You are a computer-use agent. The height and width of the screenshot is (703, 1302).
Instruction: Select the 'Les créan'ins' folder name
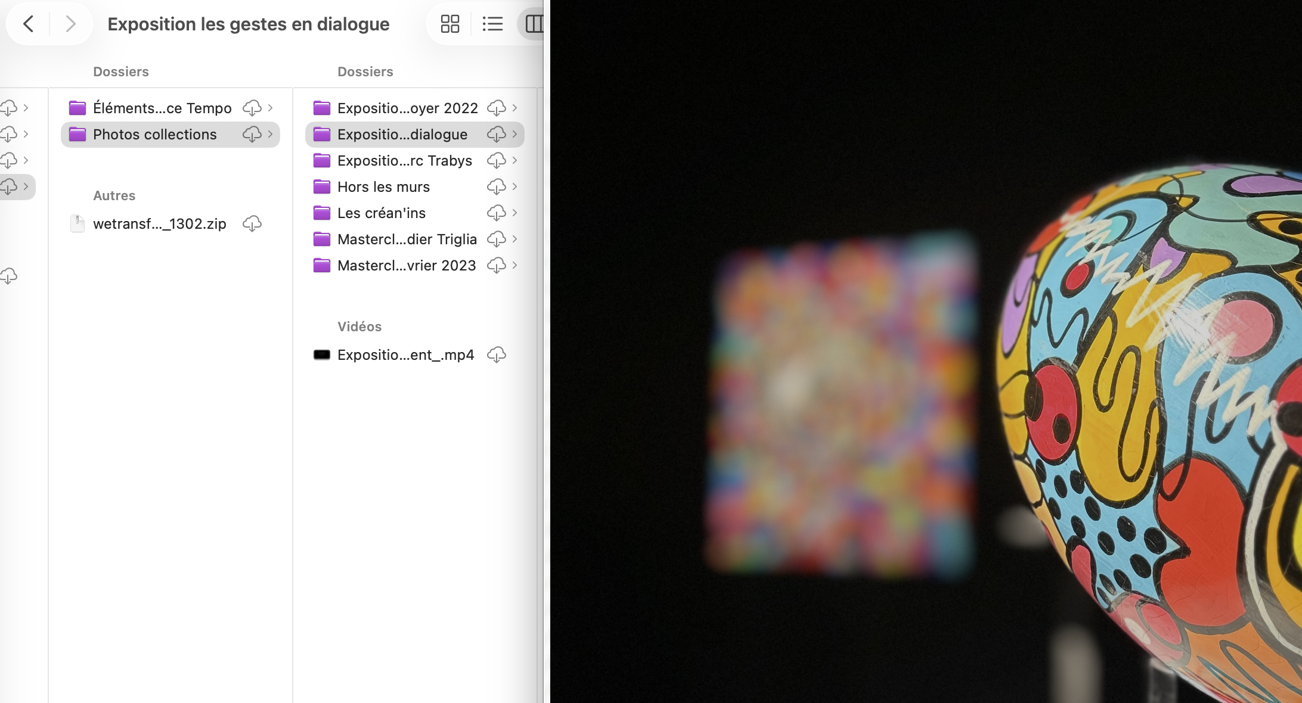(x=382, y=213)
